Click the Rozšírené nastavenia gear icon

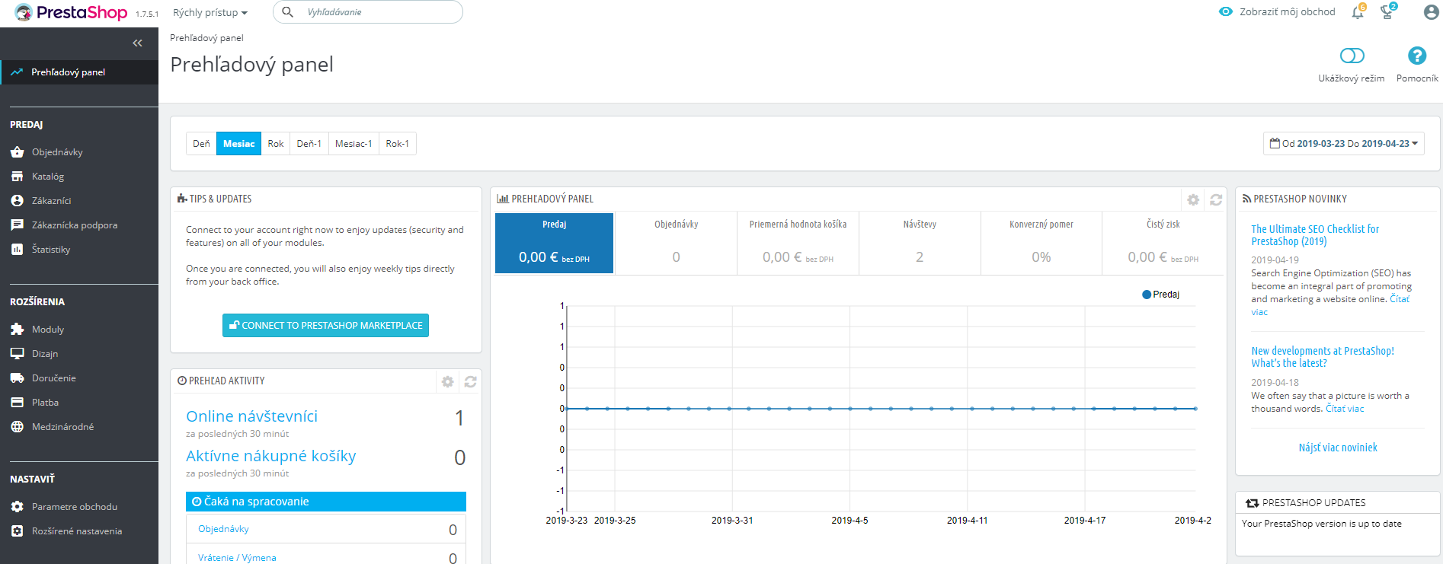coord(18,531)
